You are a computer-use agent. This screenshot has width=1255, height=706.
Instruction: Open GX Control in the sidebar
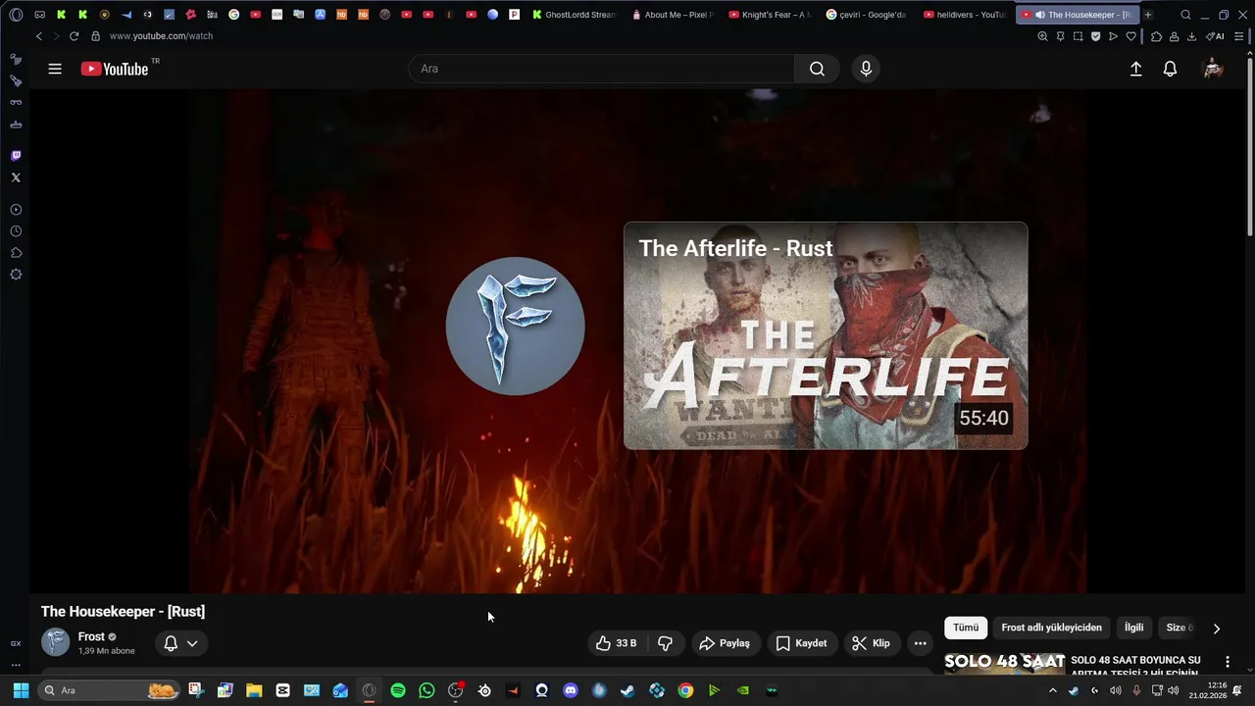[x=16, y=643]
